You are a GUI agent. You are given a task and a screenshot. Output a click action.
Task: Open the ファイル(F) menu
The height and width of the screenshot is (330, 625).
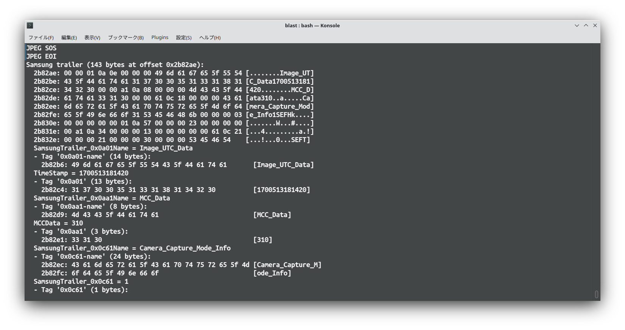pos(41,38)
